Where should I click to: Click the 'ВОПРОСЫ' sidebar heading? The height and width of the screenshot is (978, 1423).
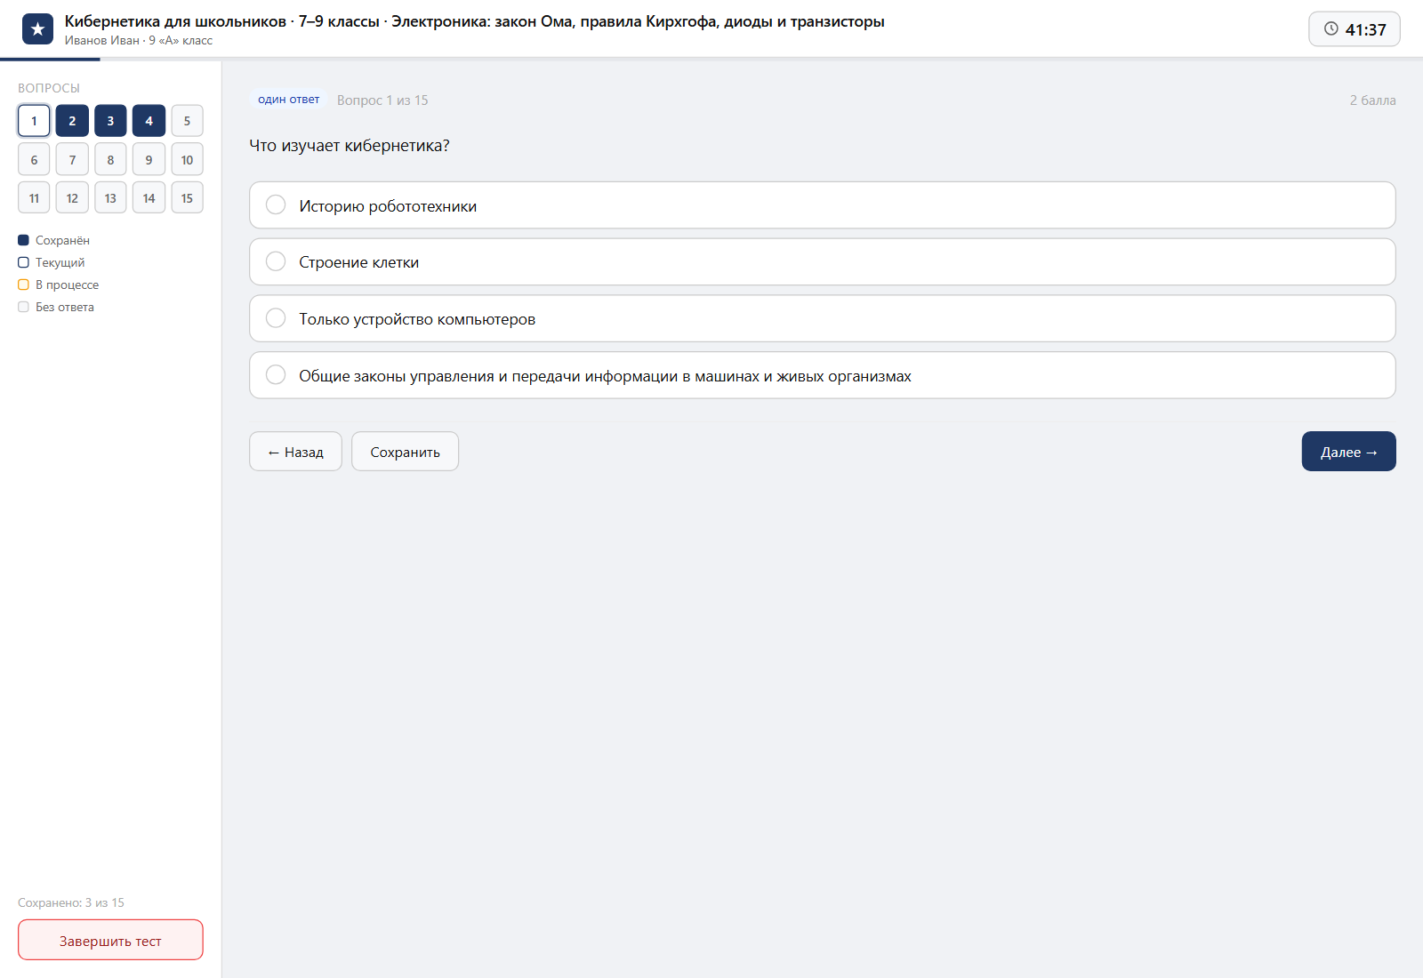pyautogui.click(x=49, y=88)
